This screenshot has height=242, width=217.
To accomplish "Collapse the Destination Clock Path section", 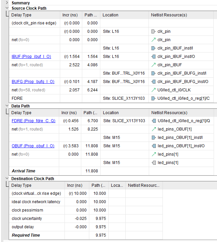I will click(x=7, y=178).
